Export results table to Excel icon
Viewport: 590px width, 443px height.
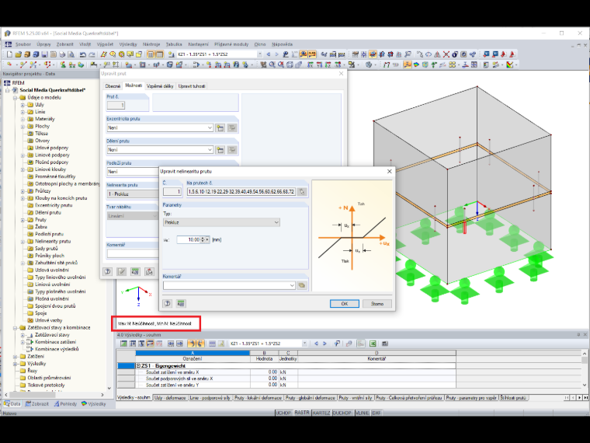point(373,344)
